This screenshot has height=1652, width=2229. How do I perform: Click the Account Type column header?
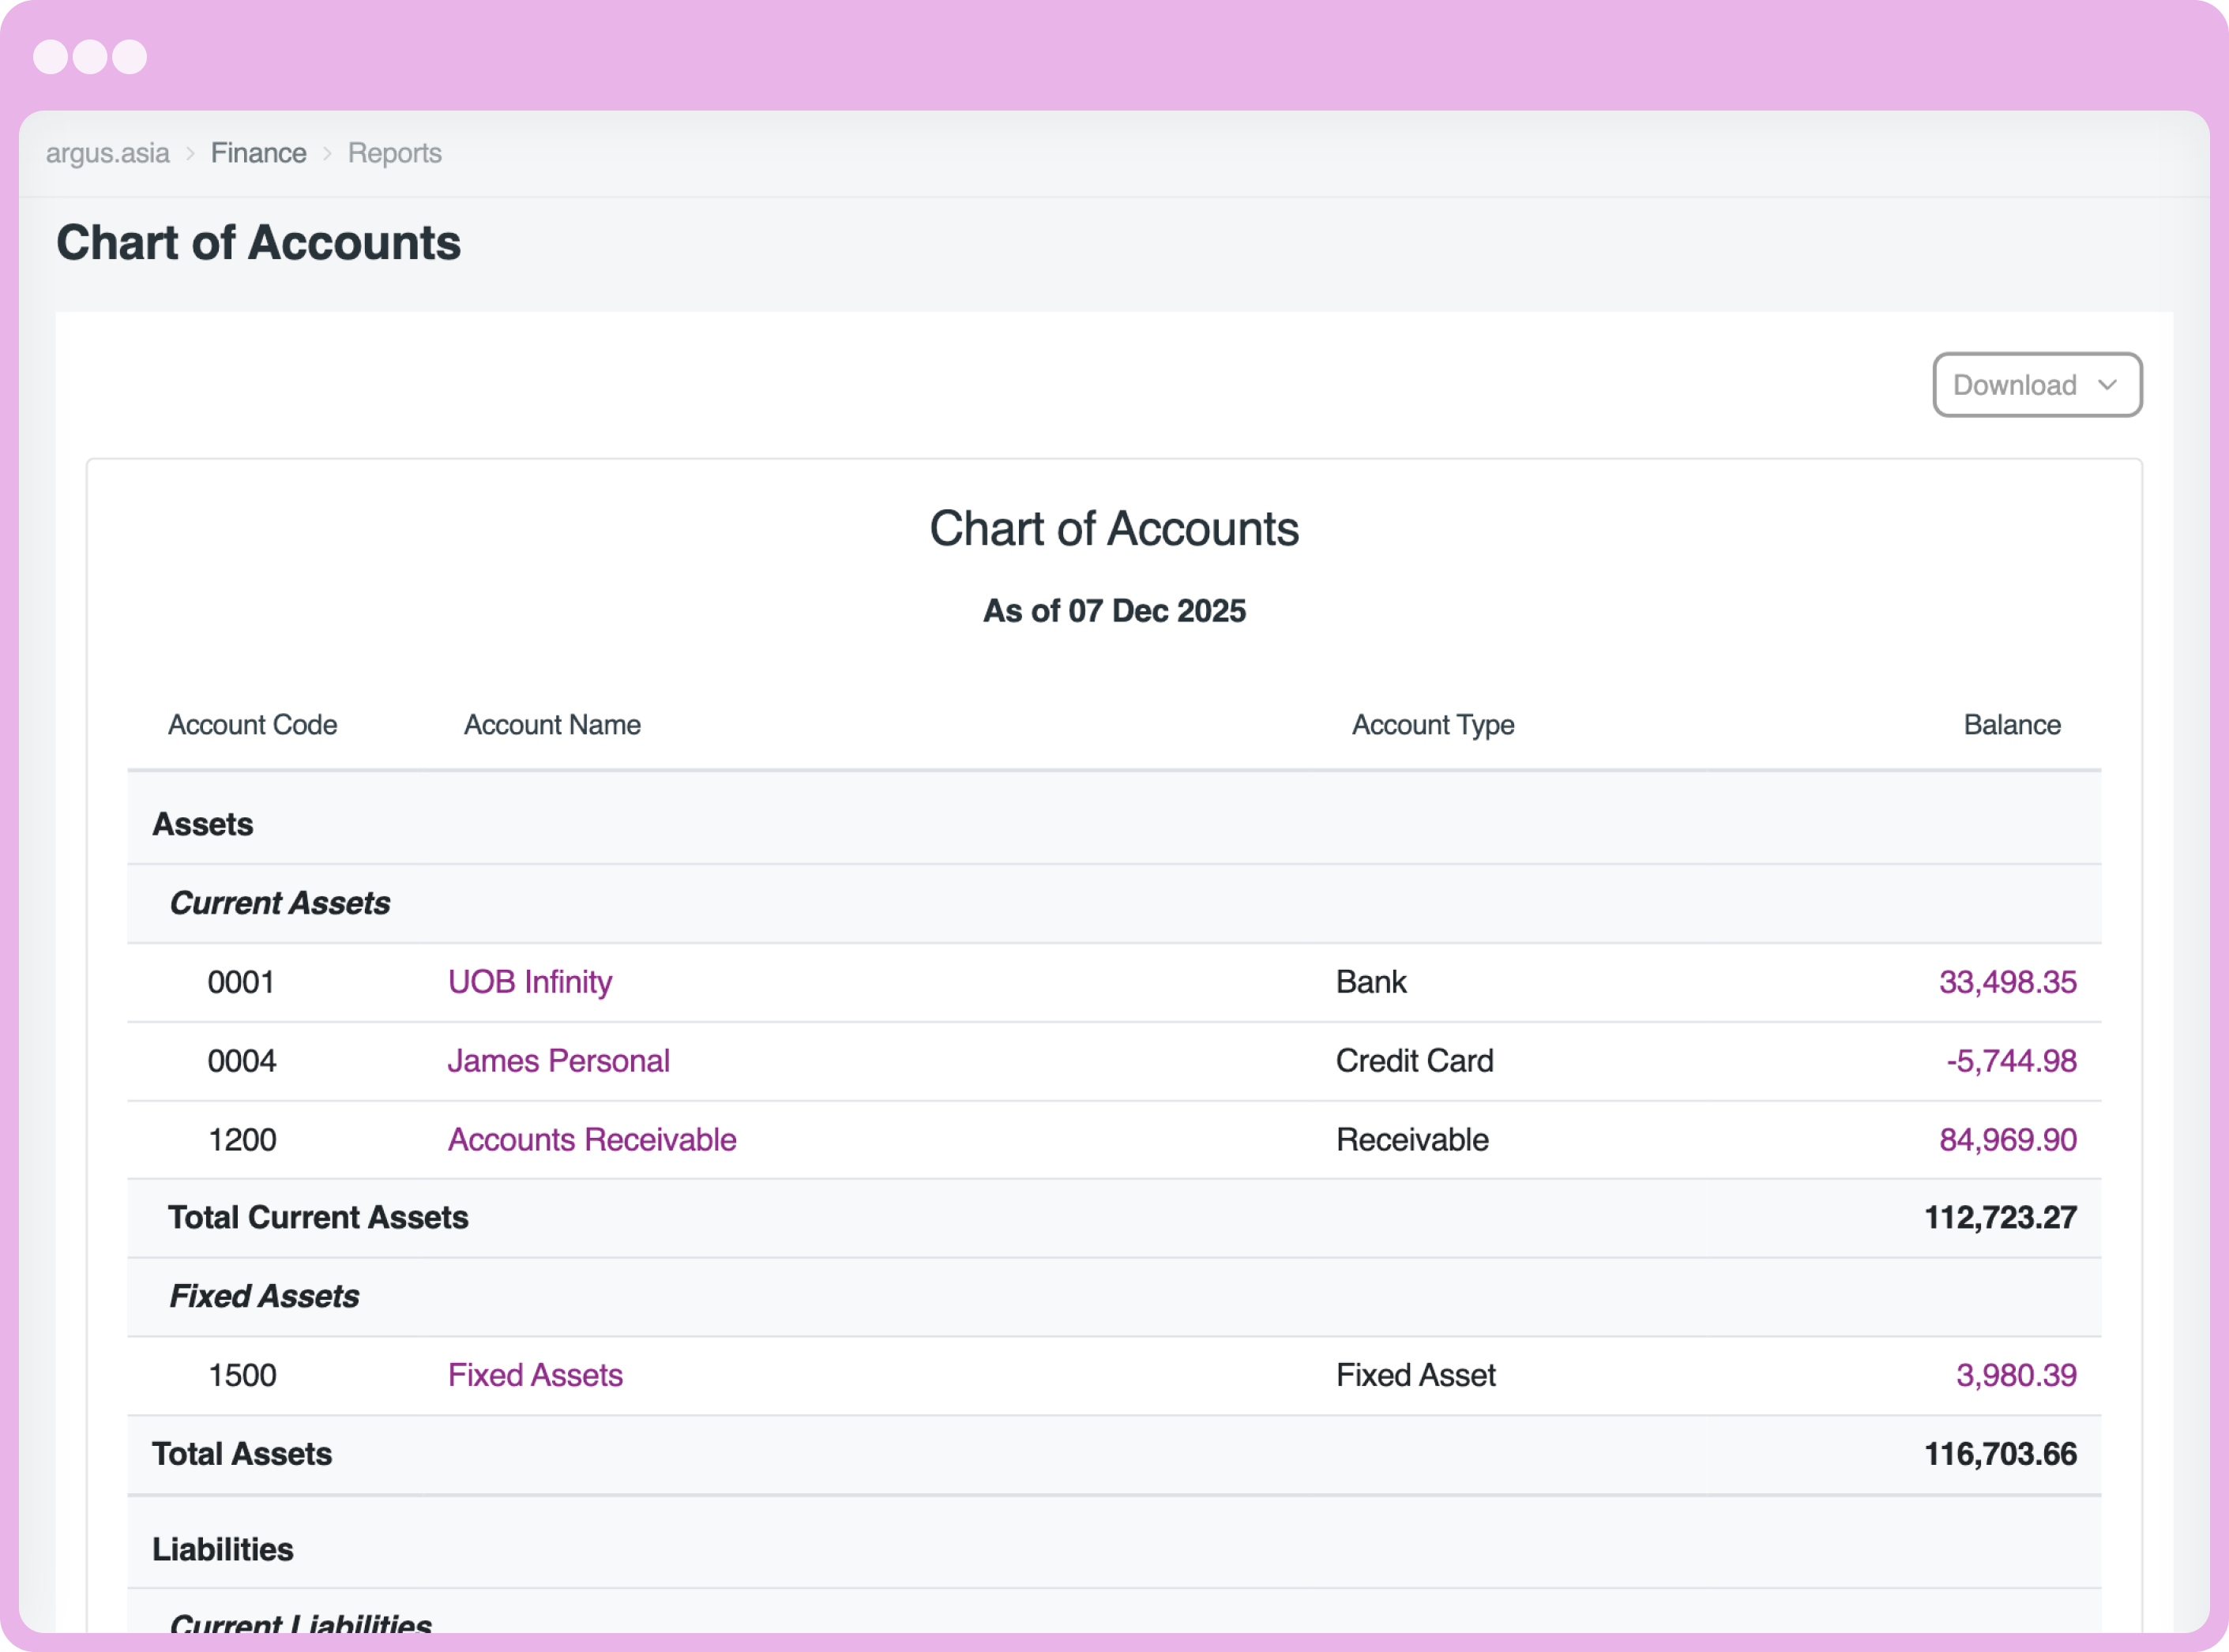(1433, 725)
